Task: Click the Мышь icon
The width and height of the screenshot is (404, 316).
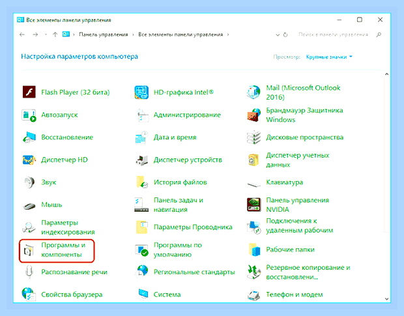Action: (x=29, y=206)
